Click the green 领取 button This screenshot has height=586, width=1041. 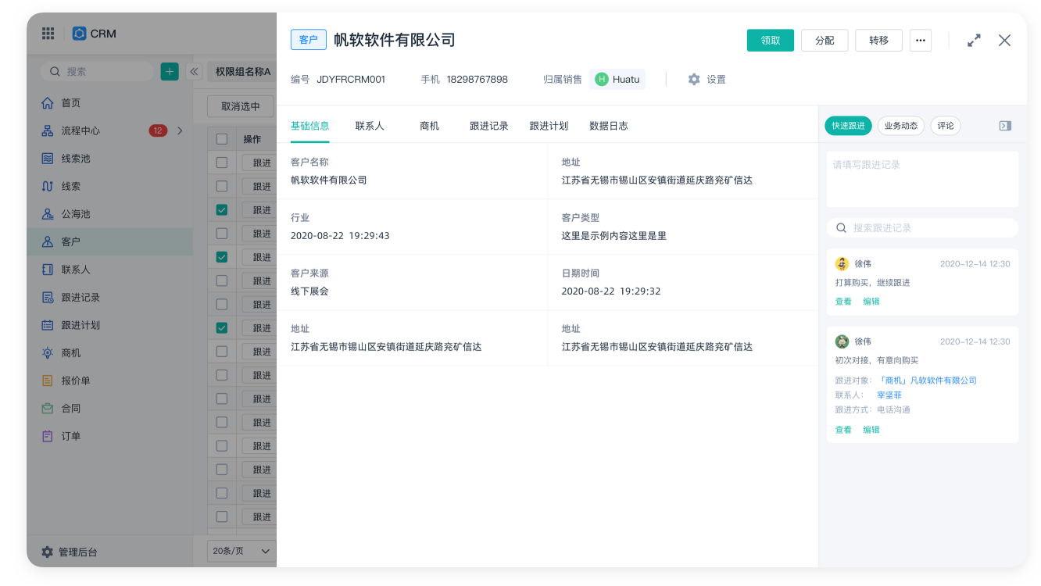point(771,40)
